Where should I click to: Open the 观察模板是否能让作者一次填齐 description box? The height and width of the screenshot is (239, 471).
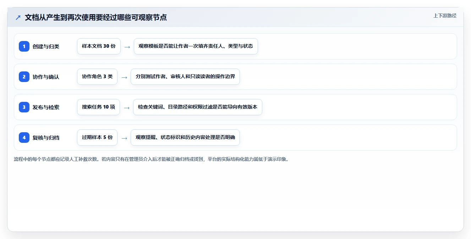click(x=196, y=46)
